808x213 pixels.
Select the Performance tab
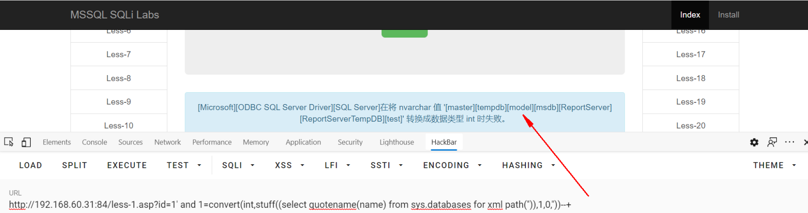click(x=212, y=142)
